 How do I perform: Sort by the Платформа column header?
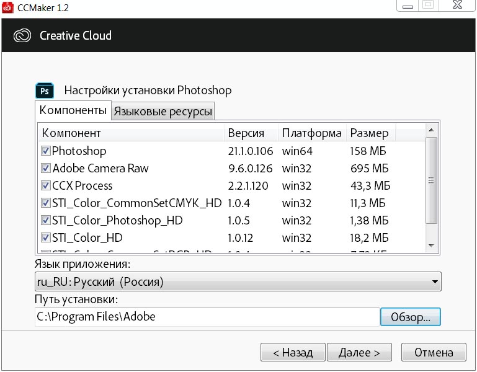click(312, 133)
